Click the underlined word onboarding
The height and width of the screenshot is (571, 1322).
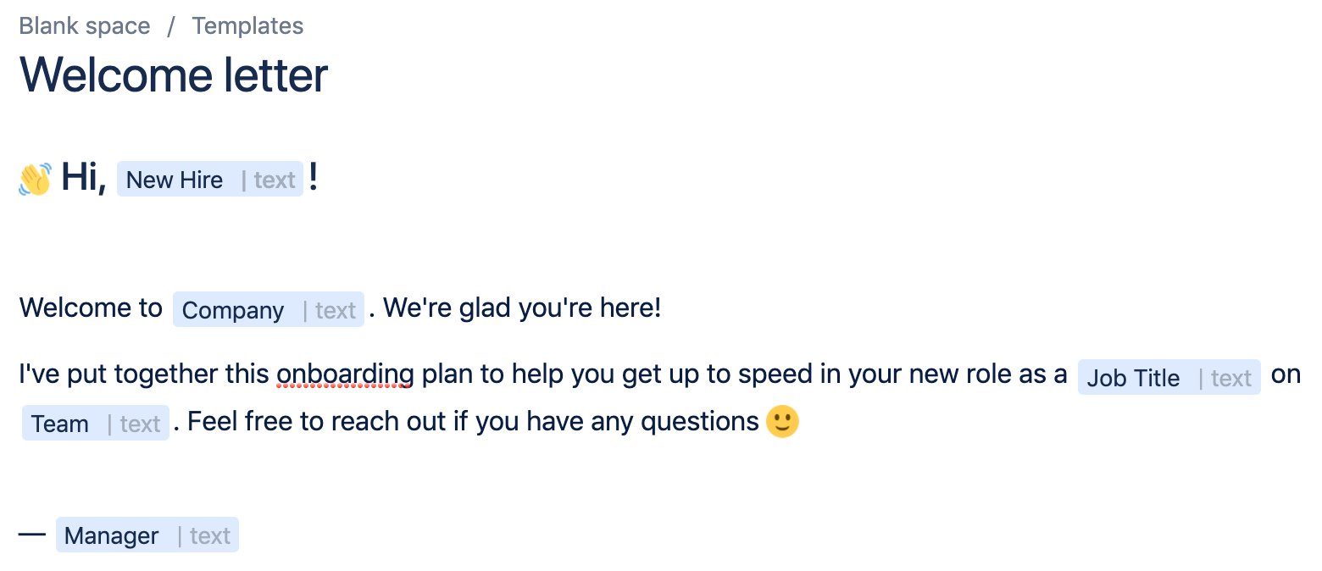click(x=346, y=374)
